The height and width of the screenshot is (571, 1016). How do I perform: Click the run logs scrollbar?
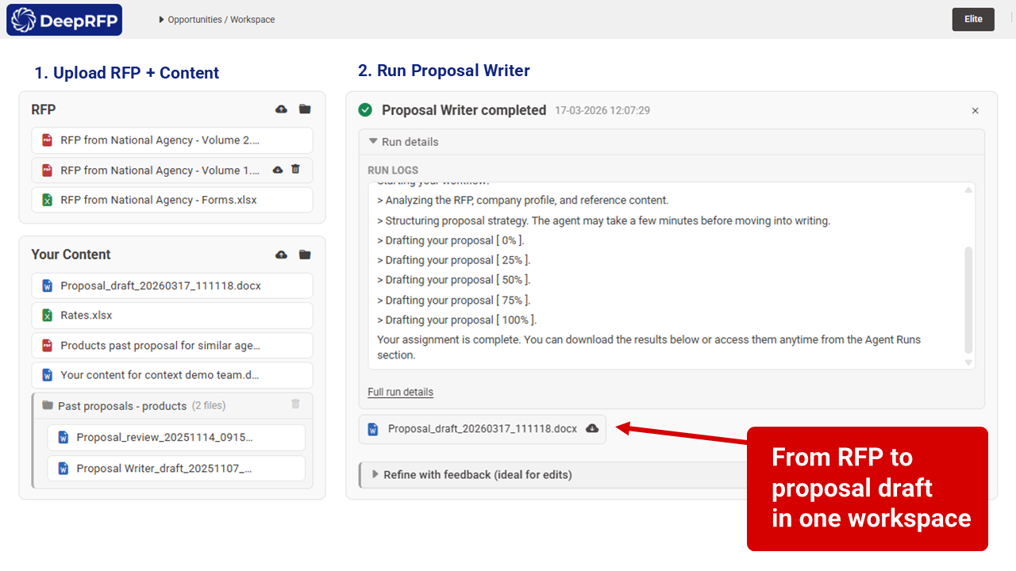[x=968, y=299]
